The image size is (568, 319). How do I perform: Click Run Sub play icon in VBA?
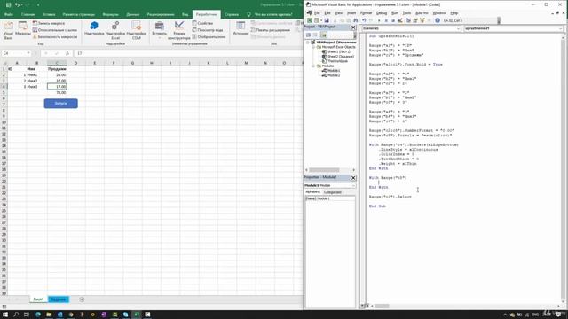pyautogui.click(x=379, y=20)
